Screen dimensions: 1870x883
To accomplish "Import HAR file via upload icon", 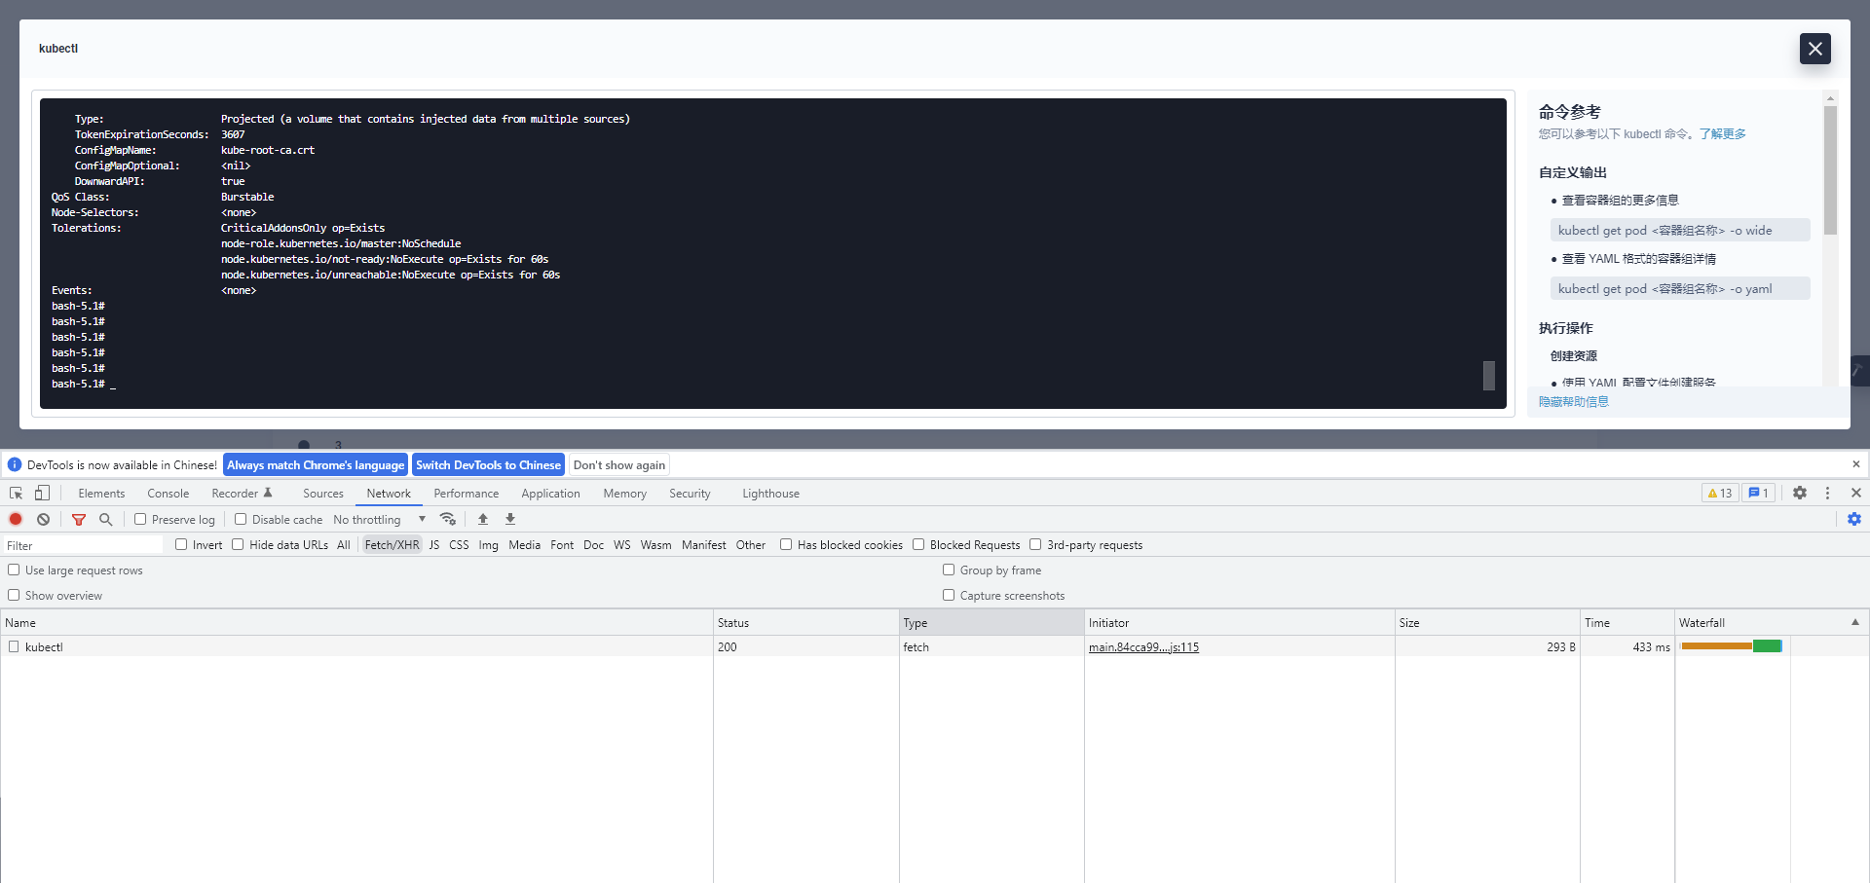I will pos(483,519).
